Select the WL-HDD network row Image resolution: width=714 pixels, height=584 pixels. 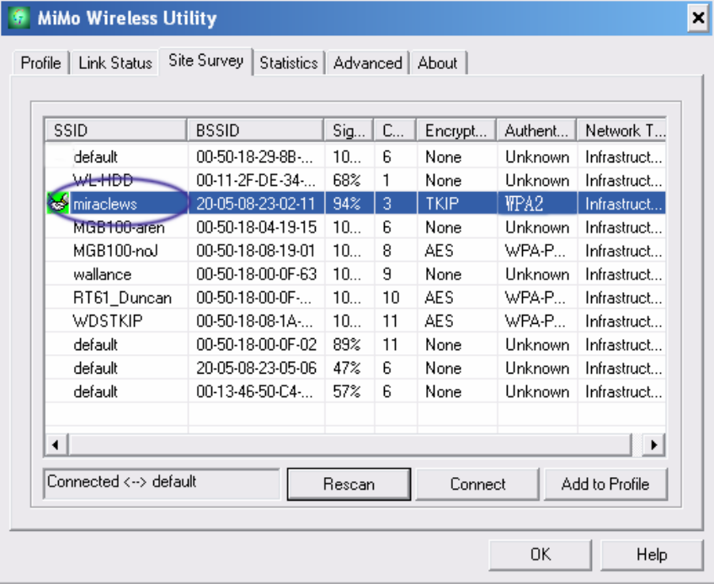point(355,180)
